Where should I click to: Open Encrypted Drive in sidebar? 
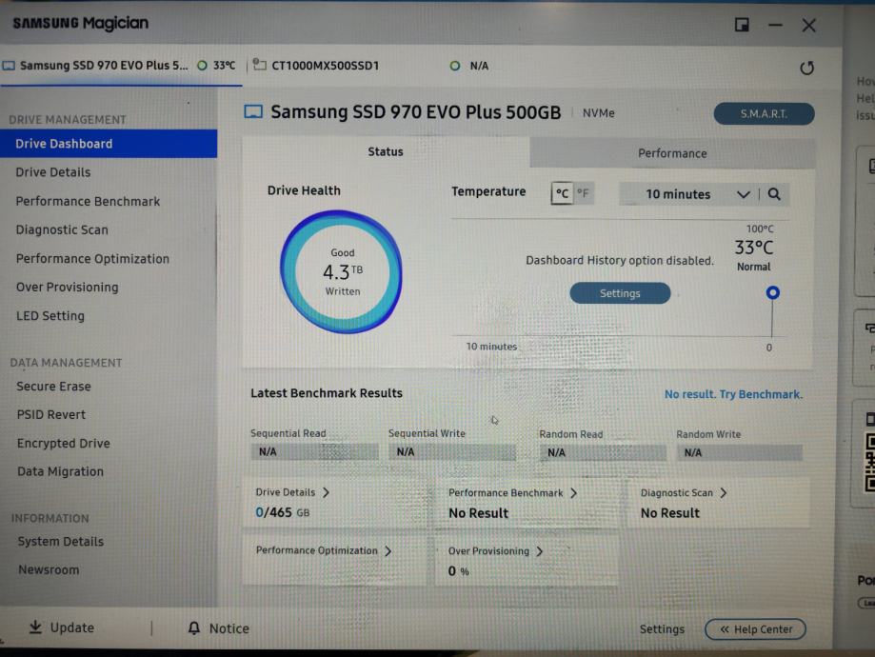(63, 443)
